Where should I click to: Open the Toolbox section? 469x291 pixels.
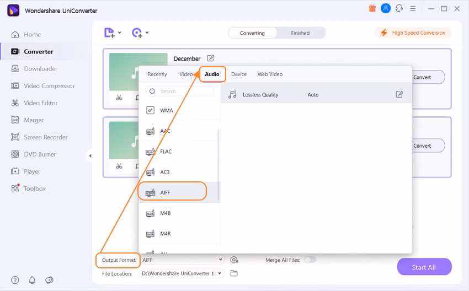[x=28, y=188]
